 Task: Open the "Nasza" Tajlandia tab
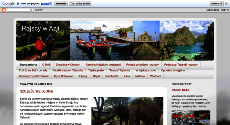(x=120, y=70)
